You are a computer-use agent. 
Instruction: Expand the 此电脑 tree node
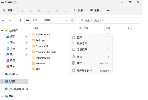(x=2, y=82)
